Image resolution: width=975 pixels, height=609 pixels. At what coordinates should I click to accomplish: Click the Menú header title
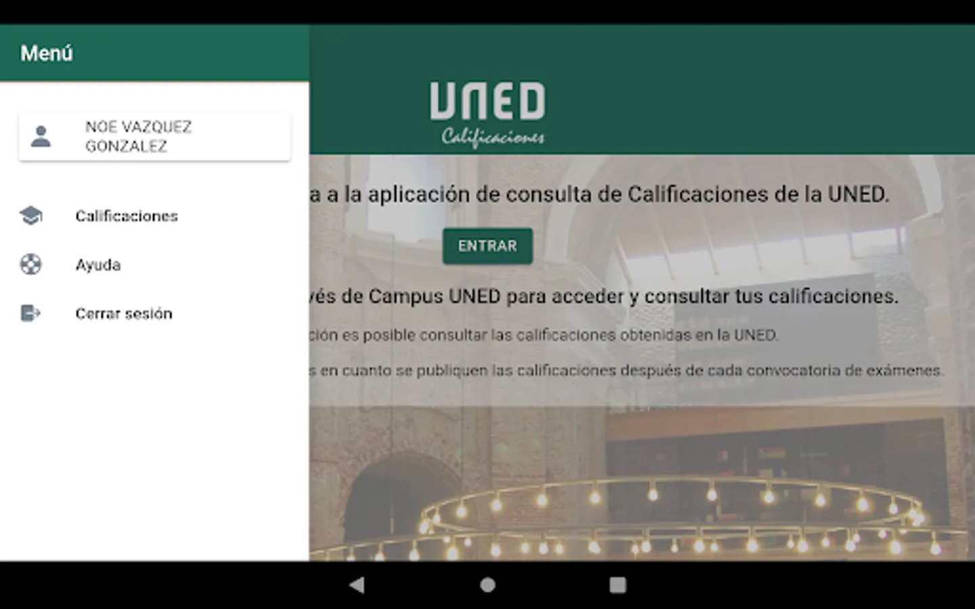[47, 53]
